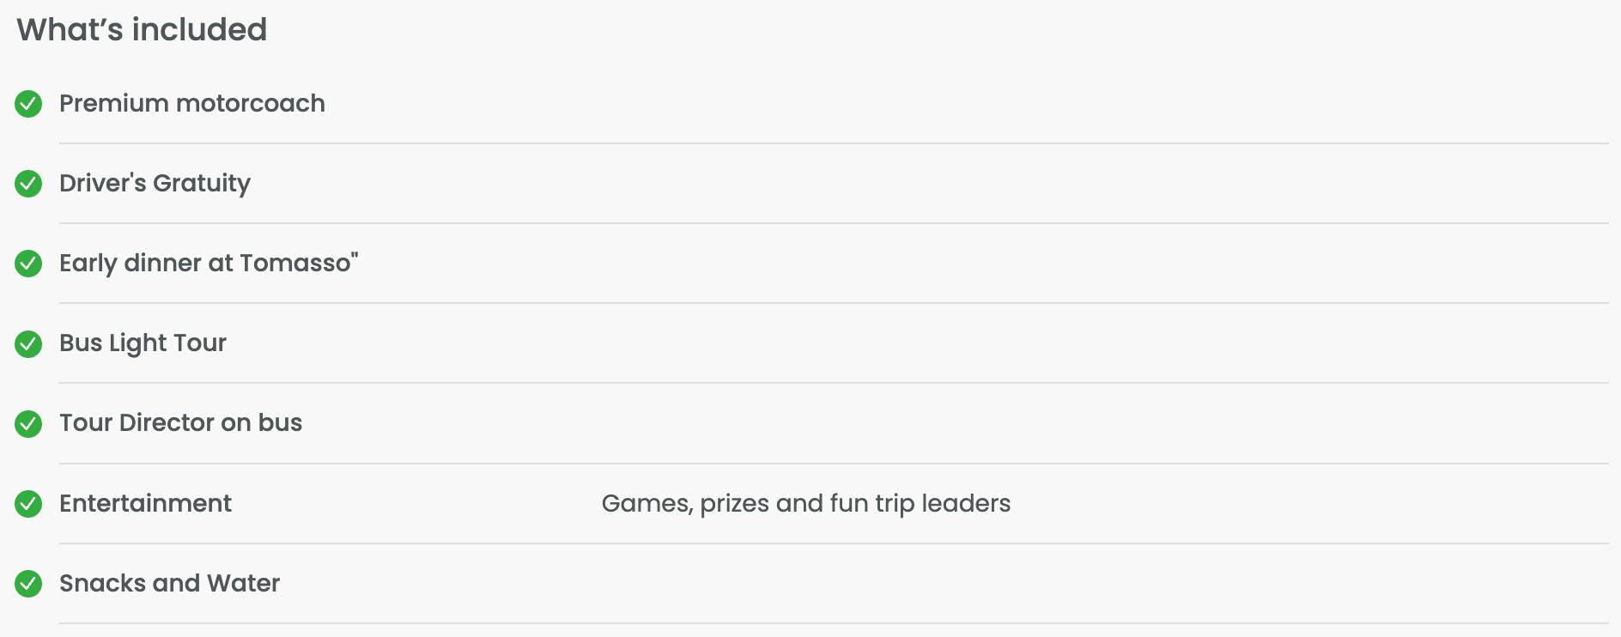The height and width of the screenshot is (637, 1621).
Task: Click the divider line below Premium motorcoach
Action: pos(833,143)
